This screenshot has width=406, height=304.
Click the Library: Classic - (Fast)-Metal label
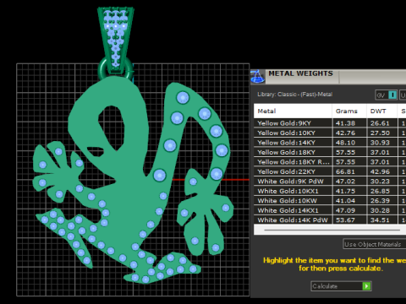[295, 95]
